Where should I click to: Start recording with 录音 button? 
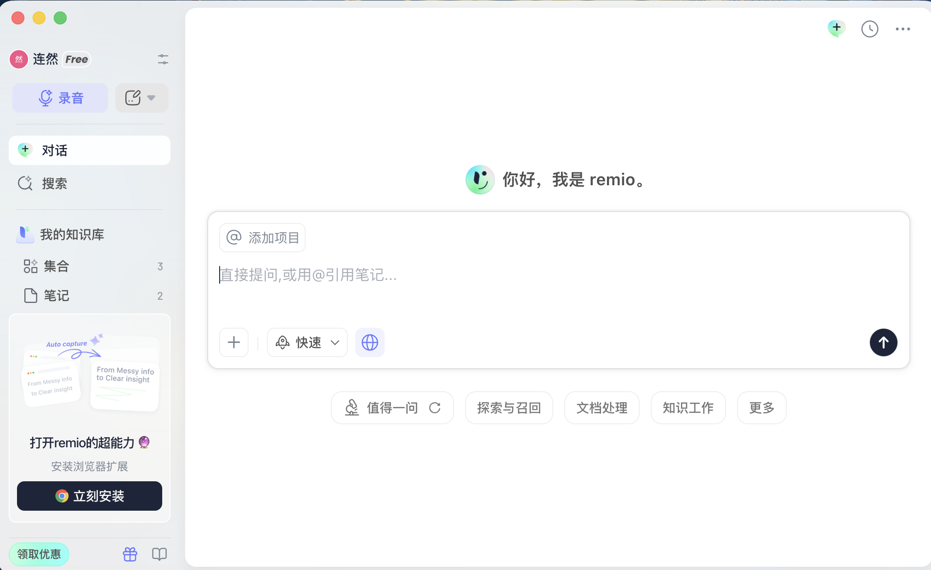tap(60, 98)
